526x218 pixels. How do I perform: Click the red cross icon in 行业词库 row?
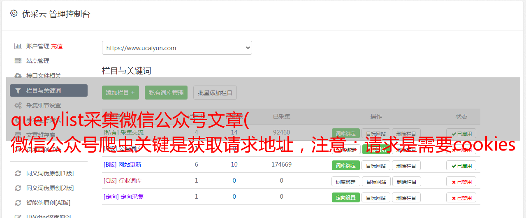454,182
